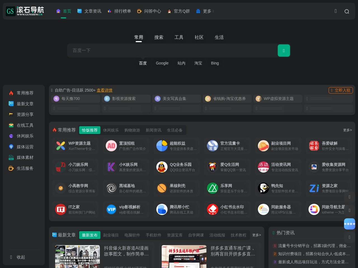Select the Bing search engine tab
This screenshot has width=358, height=268.
(215, 63)
